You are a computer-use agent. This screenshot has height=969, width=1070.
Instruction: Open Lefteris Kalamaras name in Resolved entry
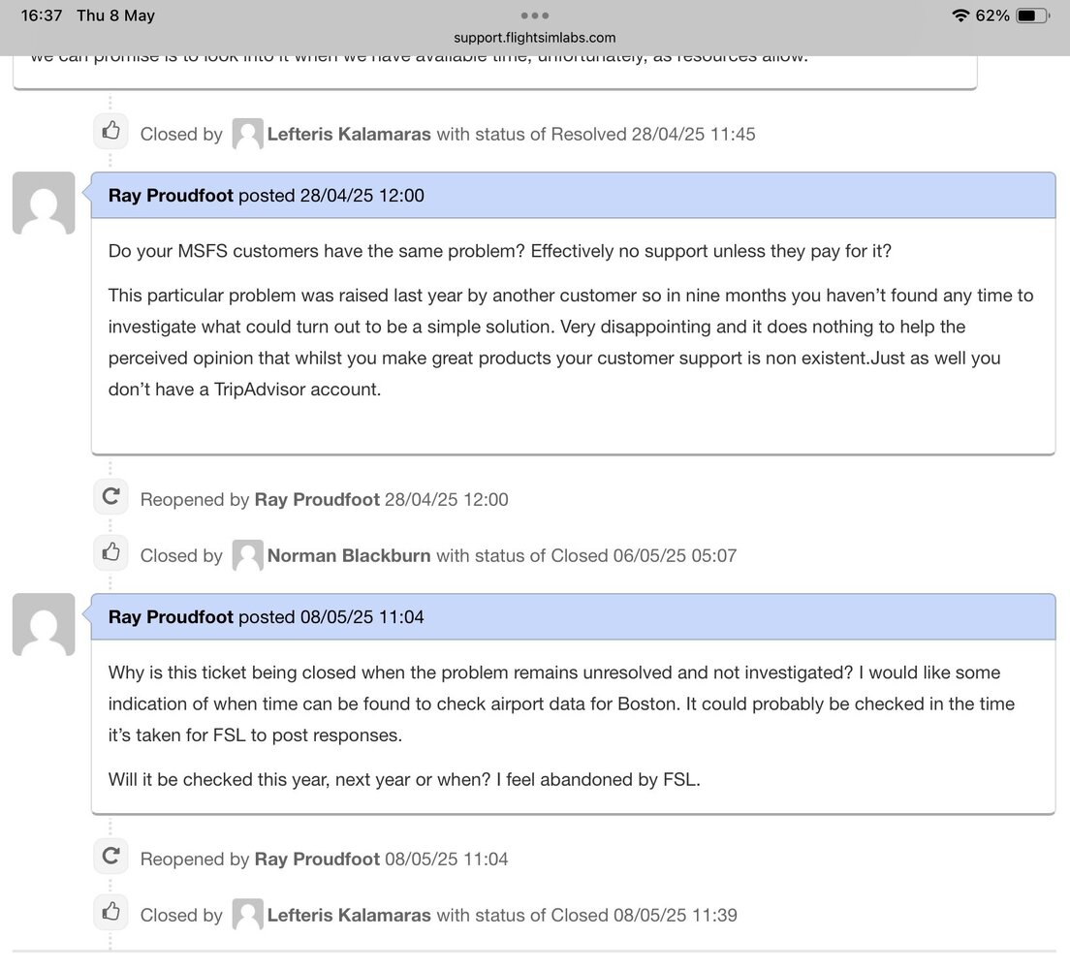(x=349, y=135)
